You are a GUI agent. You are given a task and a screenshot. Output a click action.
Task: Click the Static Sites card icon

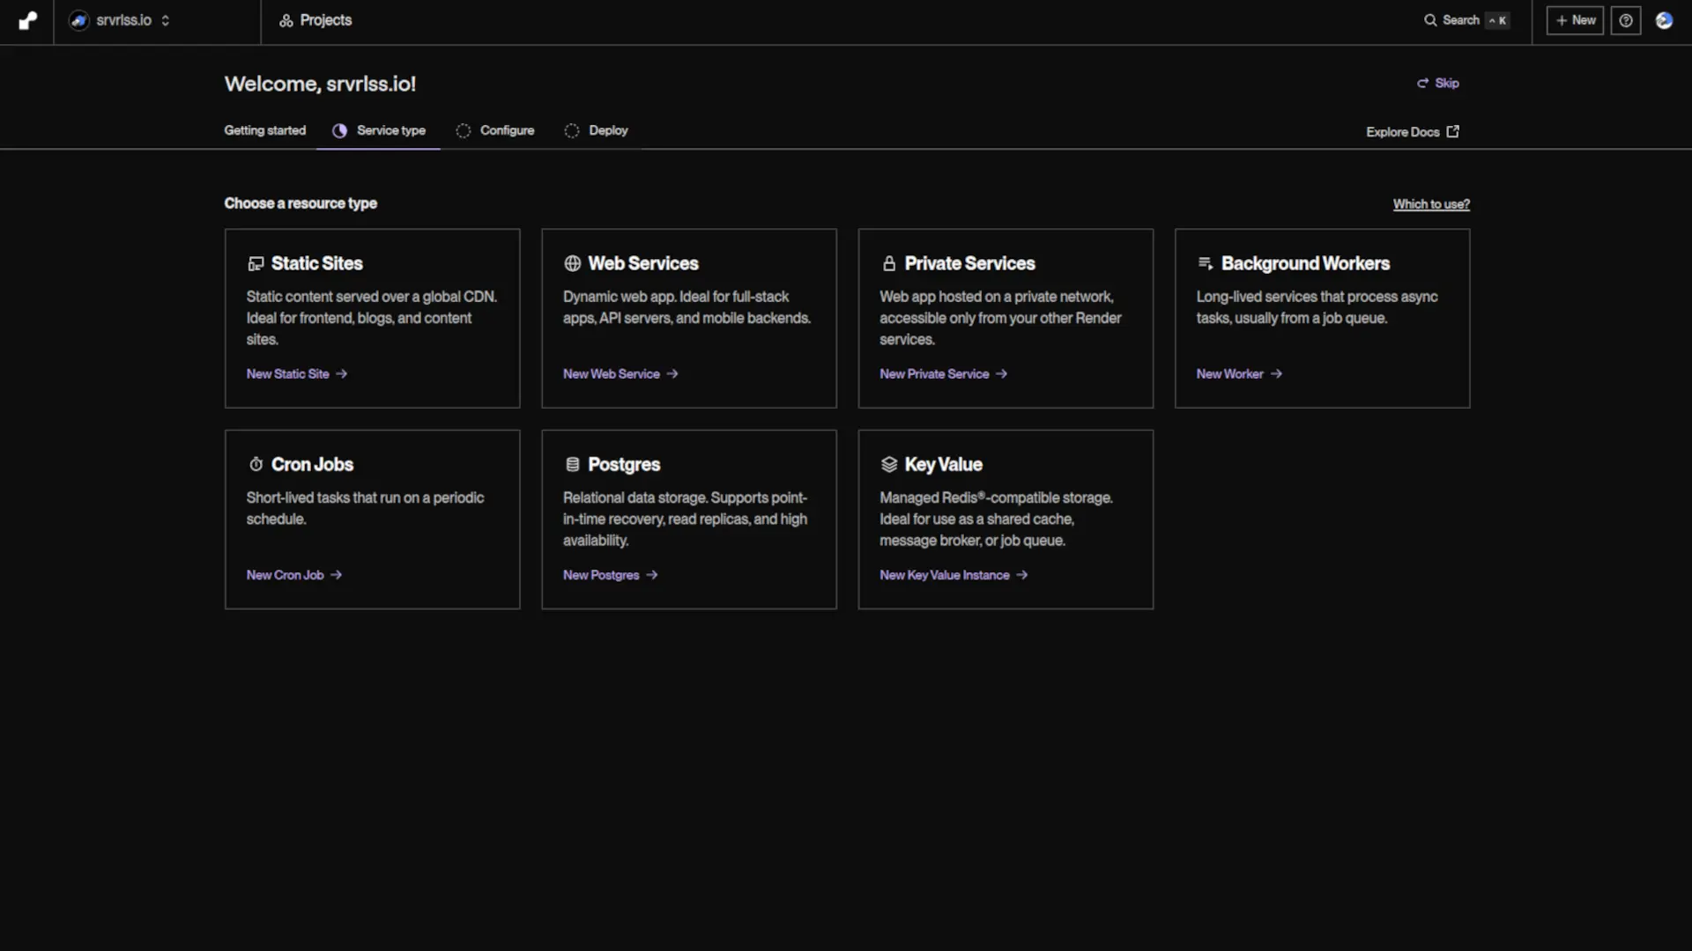tap(256, 263)
